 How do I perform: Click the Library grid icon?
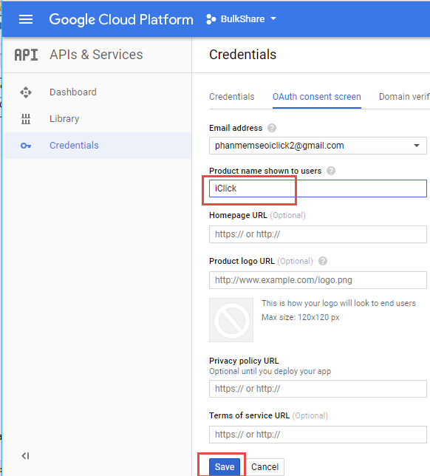(26, 119)
